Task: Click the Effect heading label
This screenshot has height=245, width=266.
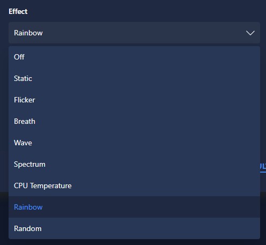Action: click(x=18, y=11)
